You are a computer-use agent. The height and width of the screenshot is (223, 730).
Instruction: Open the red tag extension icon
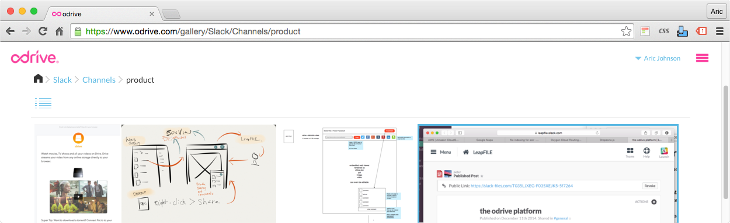pyautogui.click(x=701, y=31)
